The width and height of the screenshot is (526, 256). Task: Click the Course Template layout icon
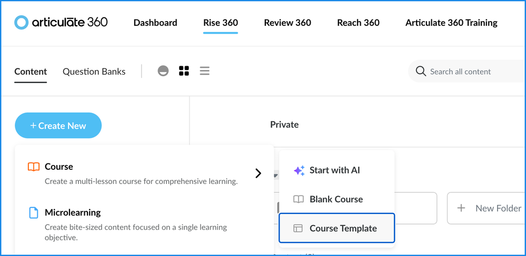coord(298,228)
